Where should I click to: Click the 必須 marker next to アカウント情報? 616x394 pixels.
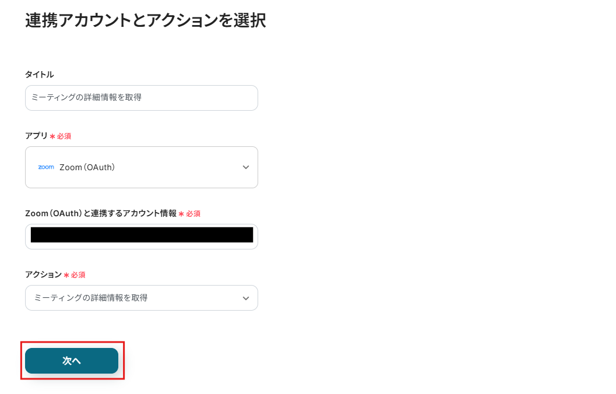pos(193,214)
